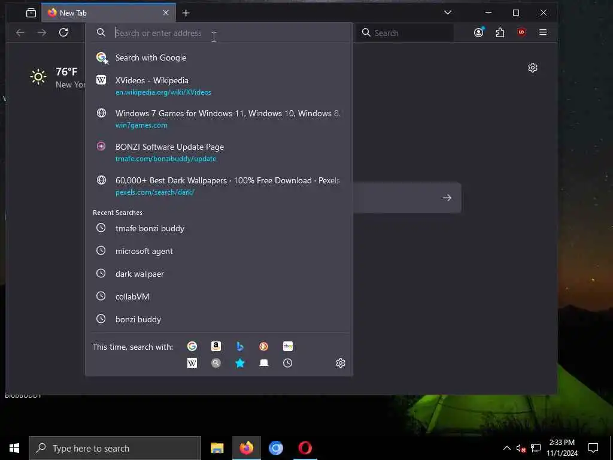Viewport: 613px width, 460px height.
Task: Open the Windows Start menu
Action: [14, 448]
